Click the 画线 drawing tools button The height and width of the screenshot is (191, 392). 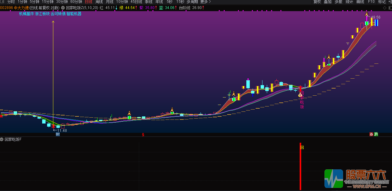[360, 2]
